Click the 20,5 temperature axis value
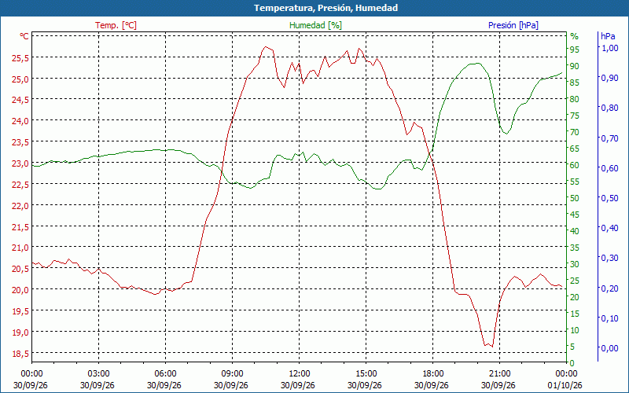 [x=20, y=269]
